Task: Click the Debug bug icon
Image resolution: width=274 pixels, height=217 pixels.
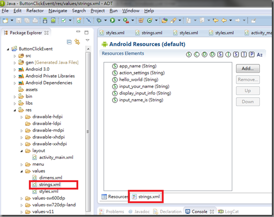Action: pyautogui.click(x=99, y=21)
